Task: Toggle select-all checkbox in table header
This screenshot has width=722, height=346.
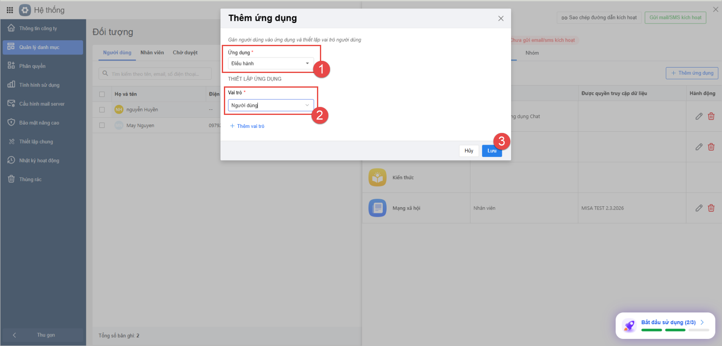Action: coord(102,94)
